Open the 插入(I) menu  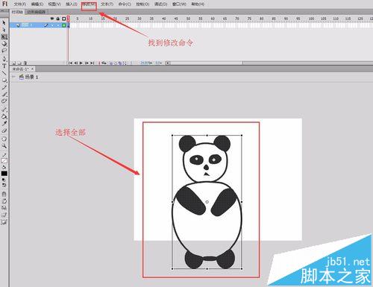(x=72, y=4)
